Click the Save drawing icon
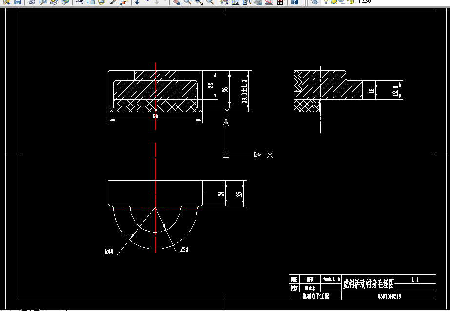Screen dimensions: 450x311 click(x=18, y=2)
